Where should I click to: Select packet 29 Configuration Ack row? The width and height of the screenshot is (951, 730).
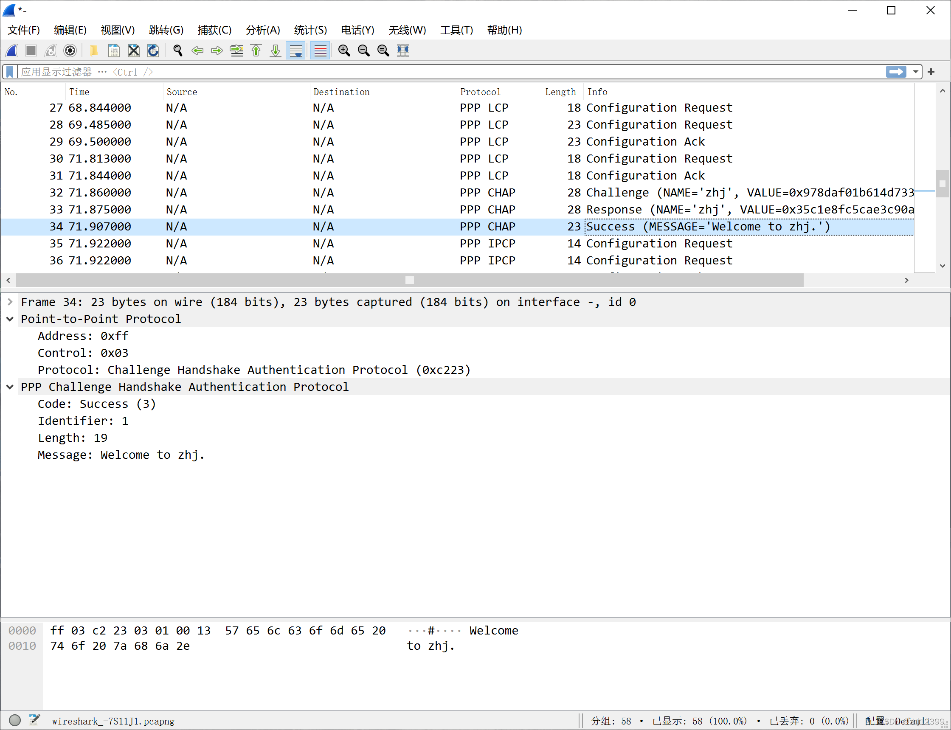[x=457, y=142]
